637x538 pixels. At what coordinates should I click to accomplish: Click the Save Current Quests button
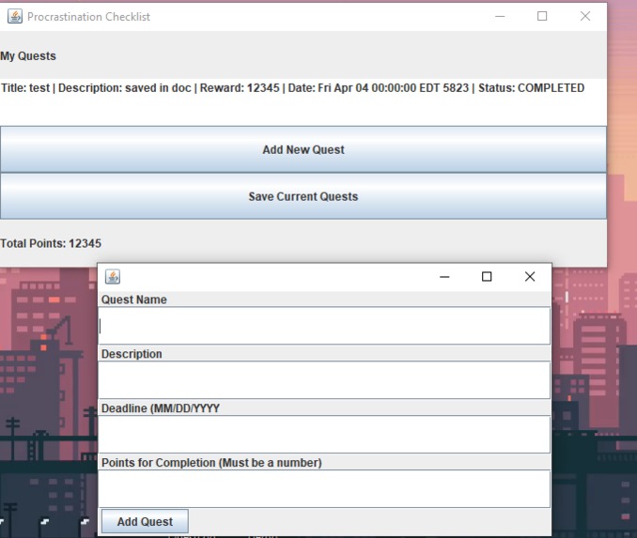pos(303,196)
